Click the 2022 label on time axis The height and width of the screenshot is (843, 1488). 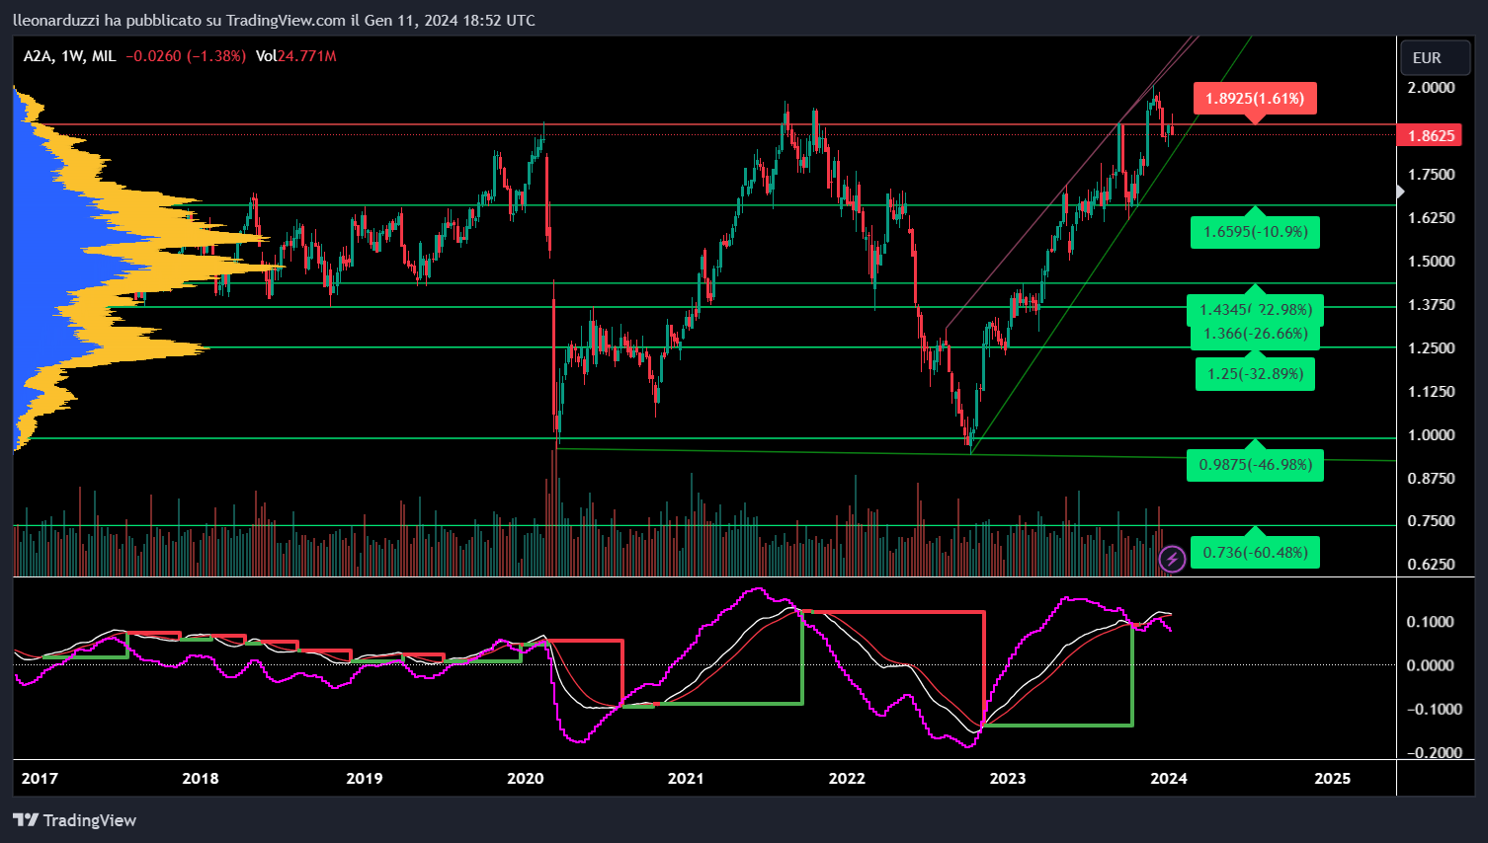click(x=847, y=778)
